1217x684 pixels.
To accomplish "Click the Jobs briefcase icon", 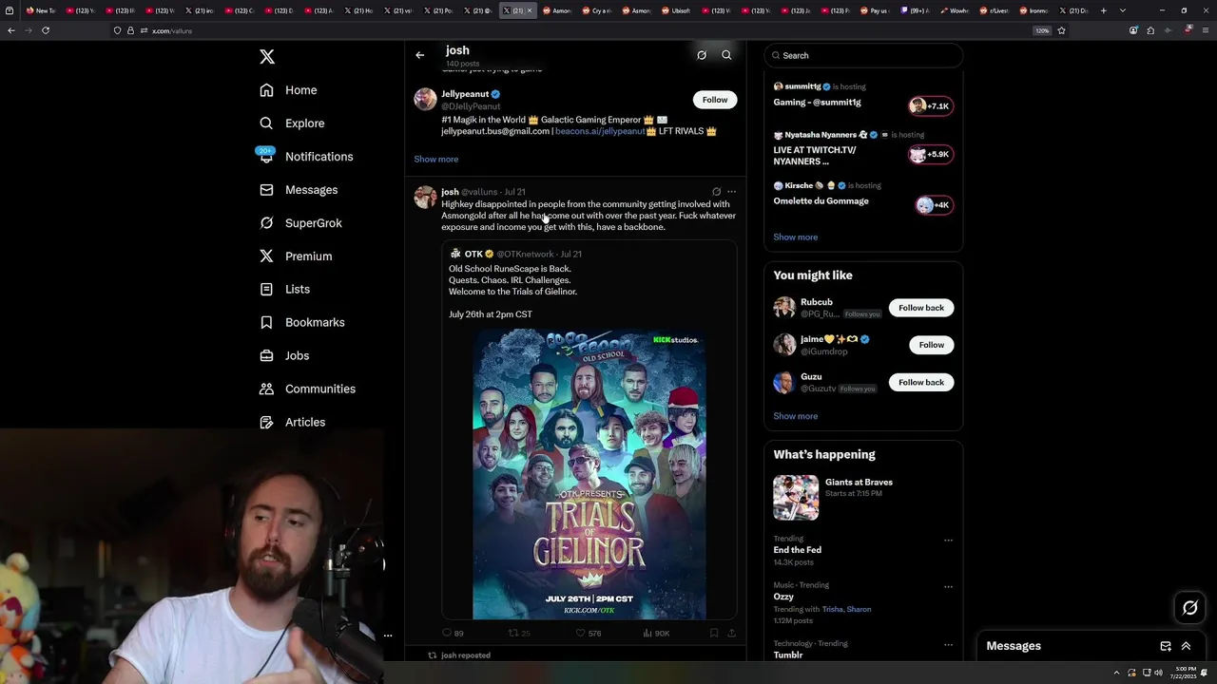I will [266, 356].
